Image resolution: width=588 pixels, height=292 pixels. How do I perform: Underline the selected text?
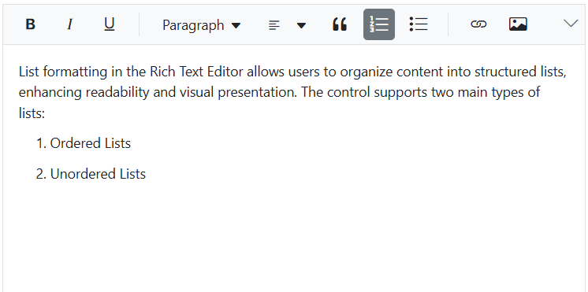109,24
